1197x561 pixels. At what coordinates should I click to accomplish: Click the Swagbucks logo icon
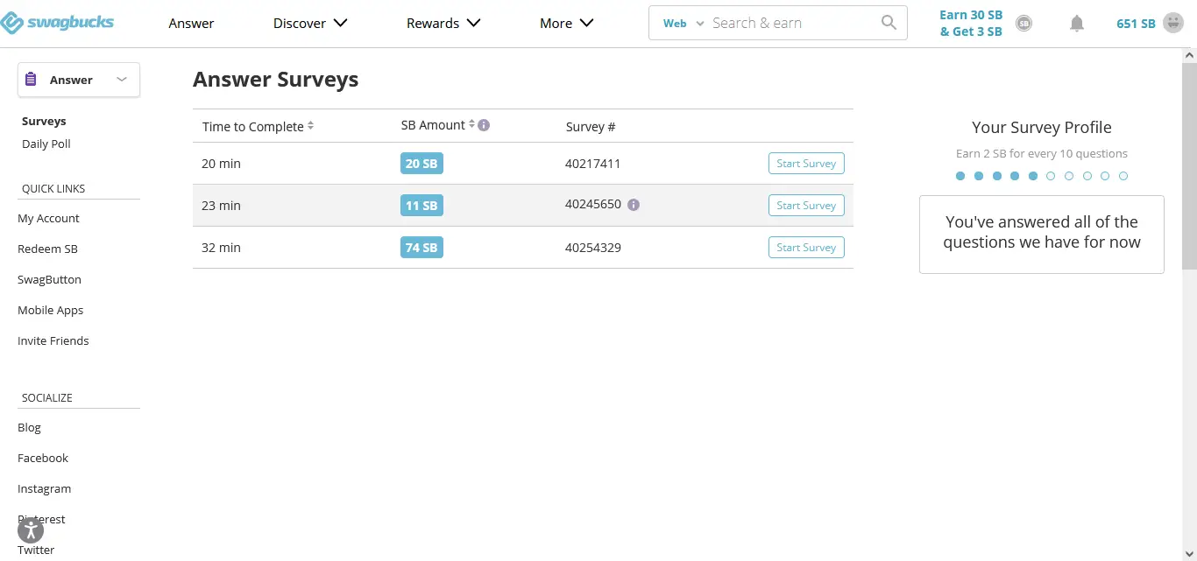coord(12,22)
